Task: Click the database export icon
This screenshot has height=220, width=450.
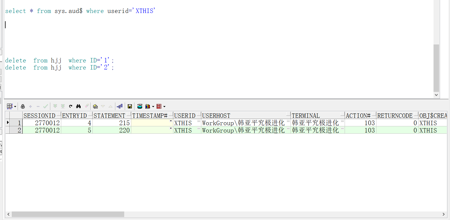Action: click(140, 106)
